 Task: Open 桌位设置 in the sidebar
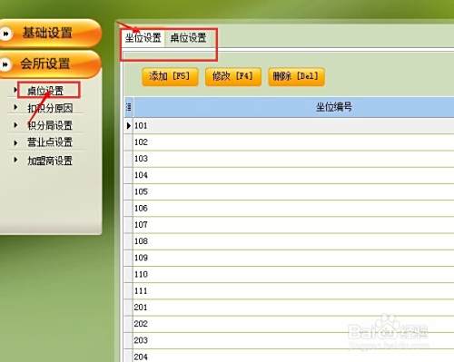tap(45, 91)
